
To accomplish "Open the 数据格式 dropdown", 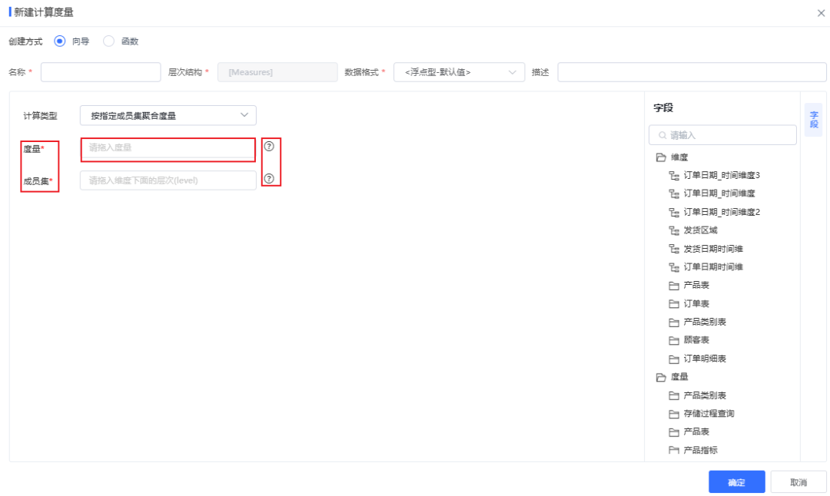I will tap(459, 72).
